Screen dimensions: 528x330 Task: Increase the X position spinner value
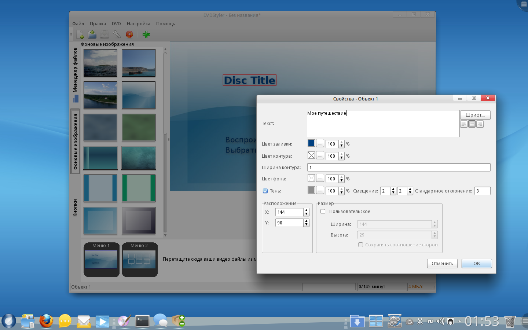coord(306,210)
